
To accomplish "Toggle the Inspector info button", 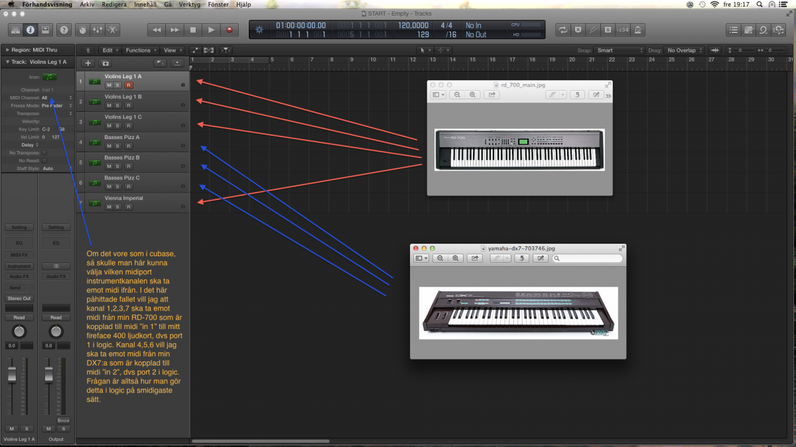I will [31, 30].
